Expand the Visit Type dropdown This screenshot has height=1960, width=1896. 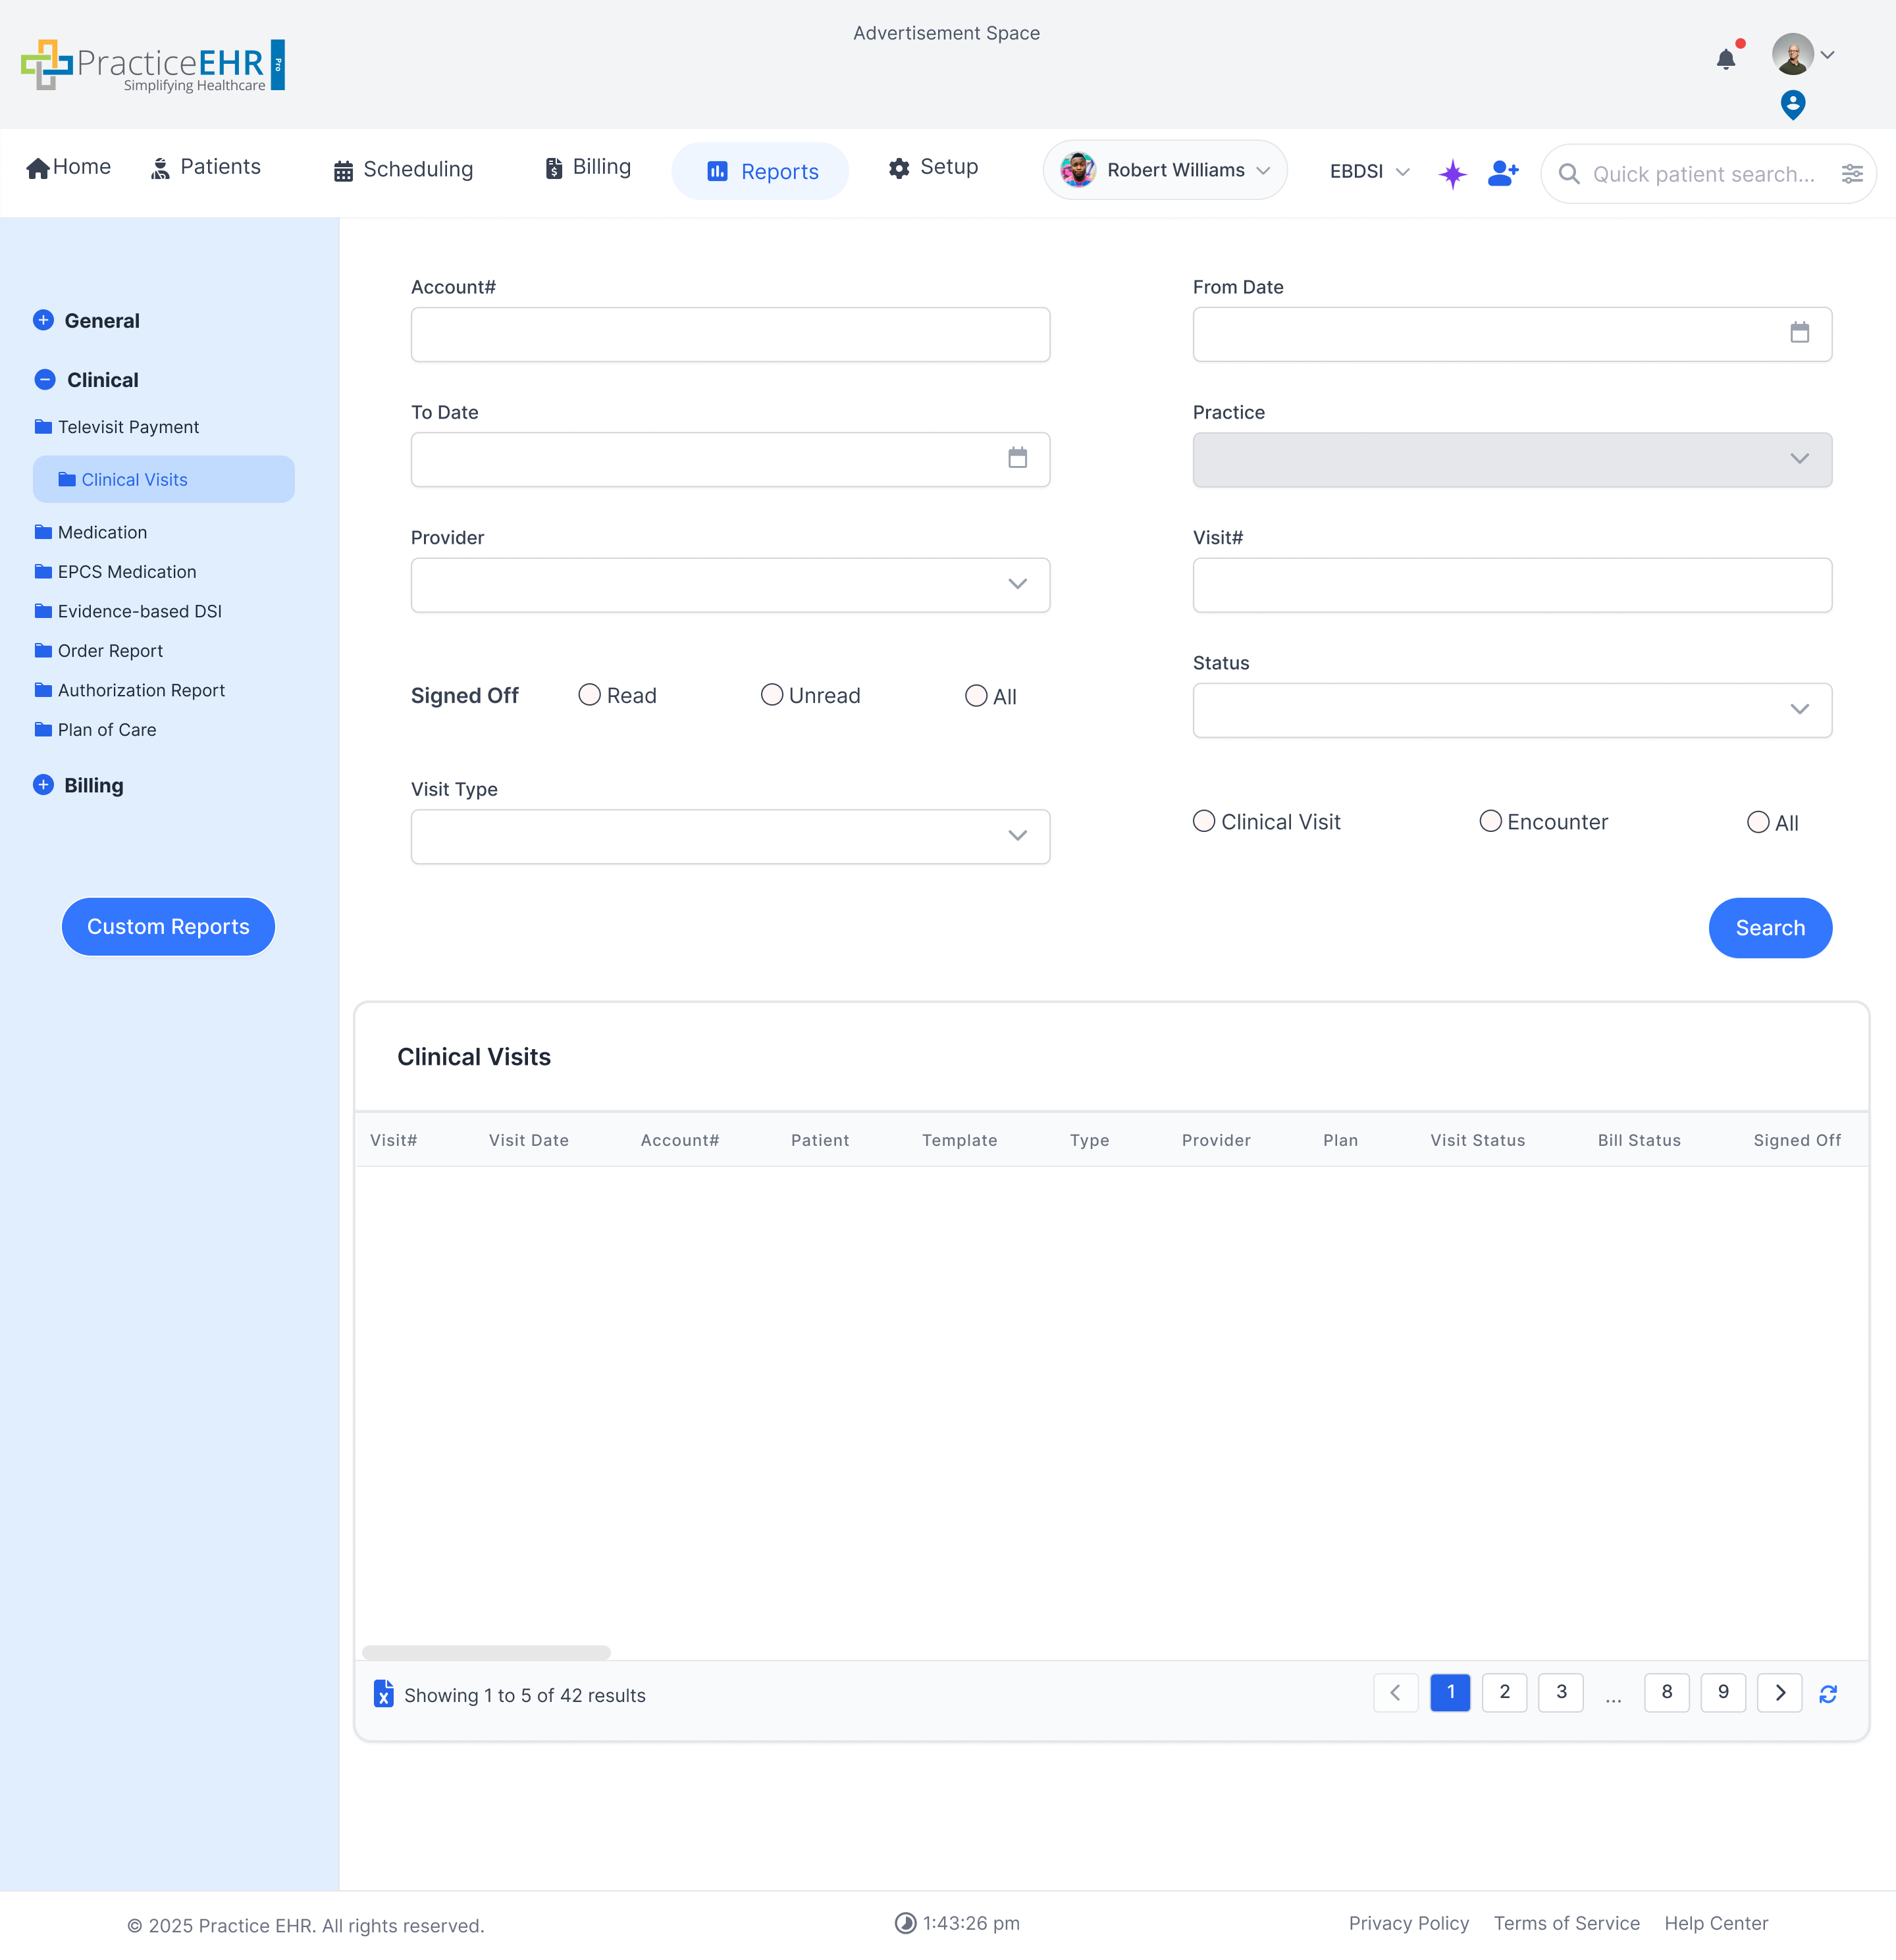point(730,836)
